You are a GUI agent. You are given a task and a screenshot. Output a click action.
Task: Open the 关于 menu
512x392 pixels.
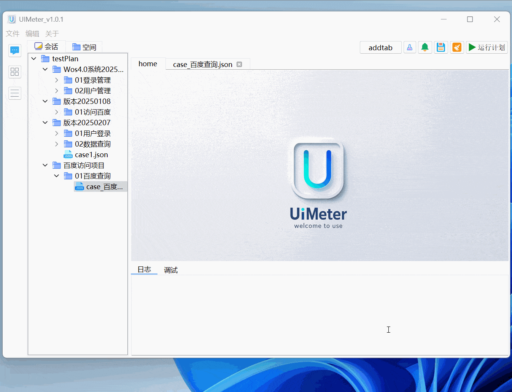coord(52,33)
